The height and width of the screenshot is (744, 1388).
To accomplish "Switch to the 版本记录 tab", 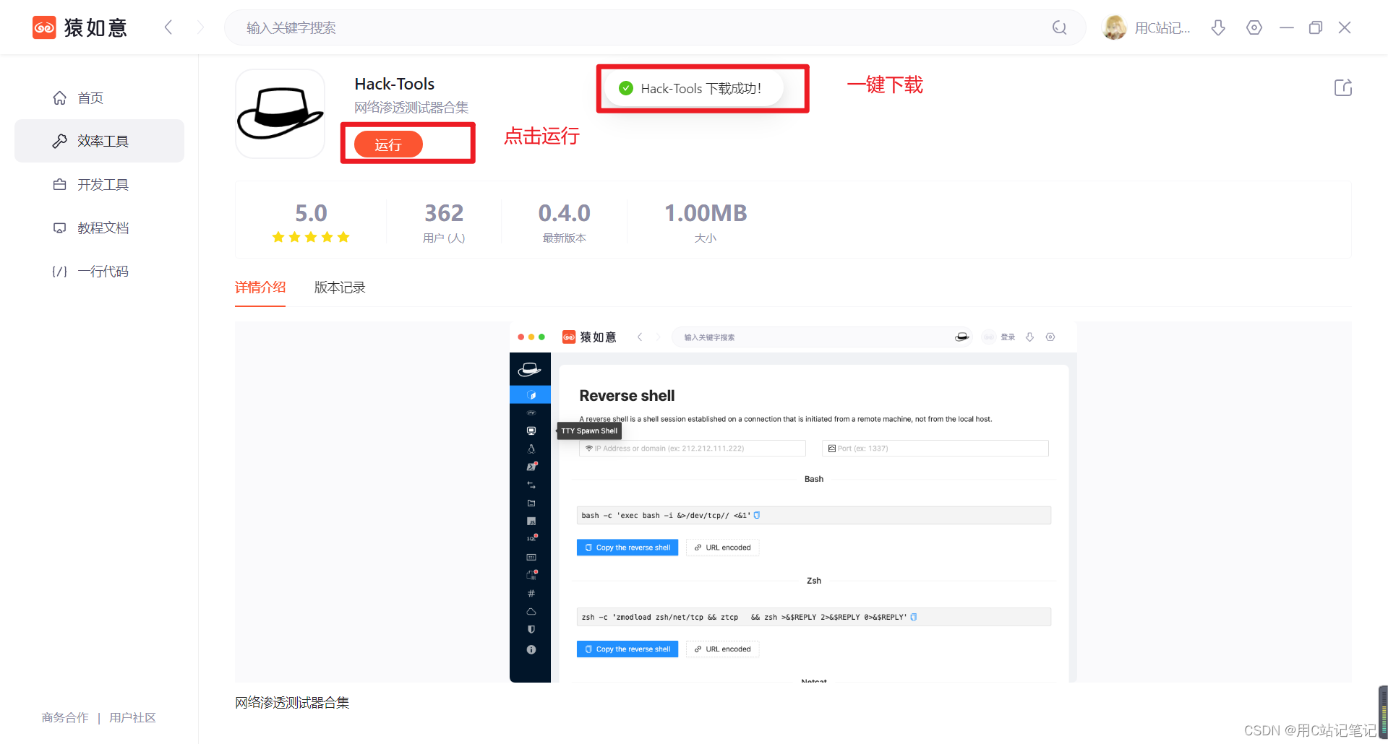I will pos(340,287).
